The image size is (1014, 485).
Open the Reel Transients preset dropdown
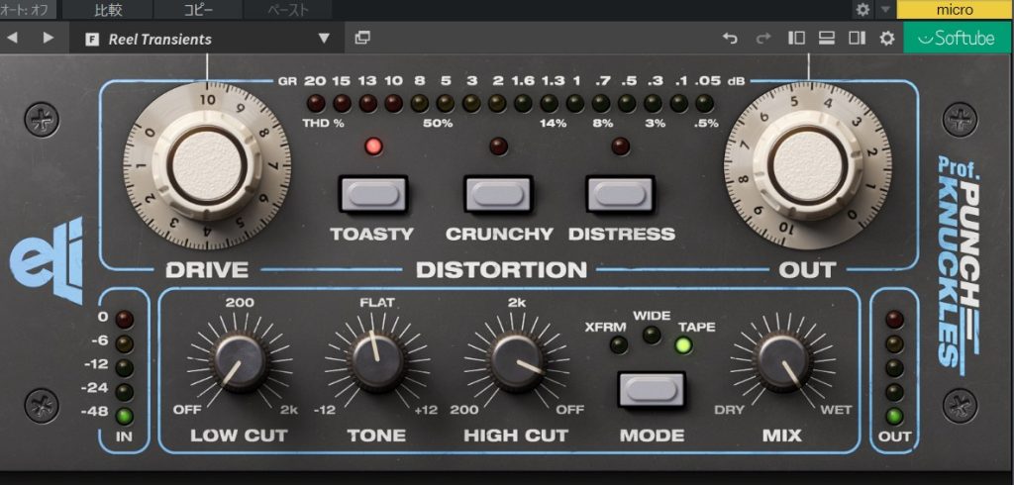(x=208, y=39)
